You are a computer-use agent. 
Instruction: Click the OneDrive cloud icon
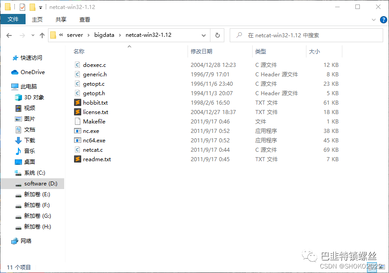[15, 72]
